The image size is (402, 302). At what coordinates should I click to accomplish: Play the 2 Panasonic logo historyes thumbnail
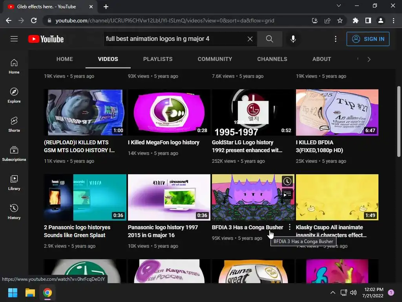[85, 197]
